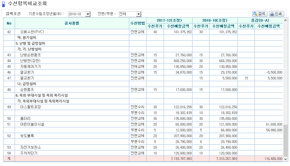Select 6. 옥외 부대시설 및 옥외 복리시설 row
The height and width of the screenshot is (166, 290).
click(x=143, y=96)
